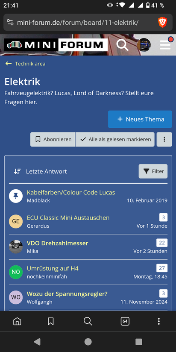Open the browser bookmarks icon
The image size is (176, 352).
tap(51, 322)
